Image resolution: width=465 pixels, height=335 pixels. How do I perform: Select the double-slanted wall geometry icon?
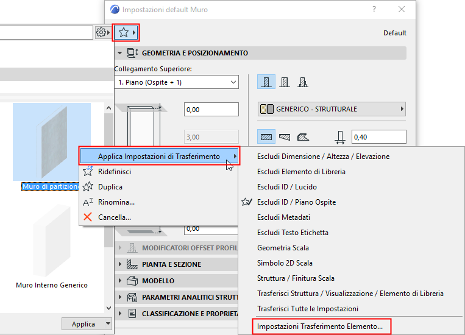click(303, 82)
